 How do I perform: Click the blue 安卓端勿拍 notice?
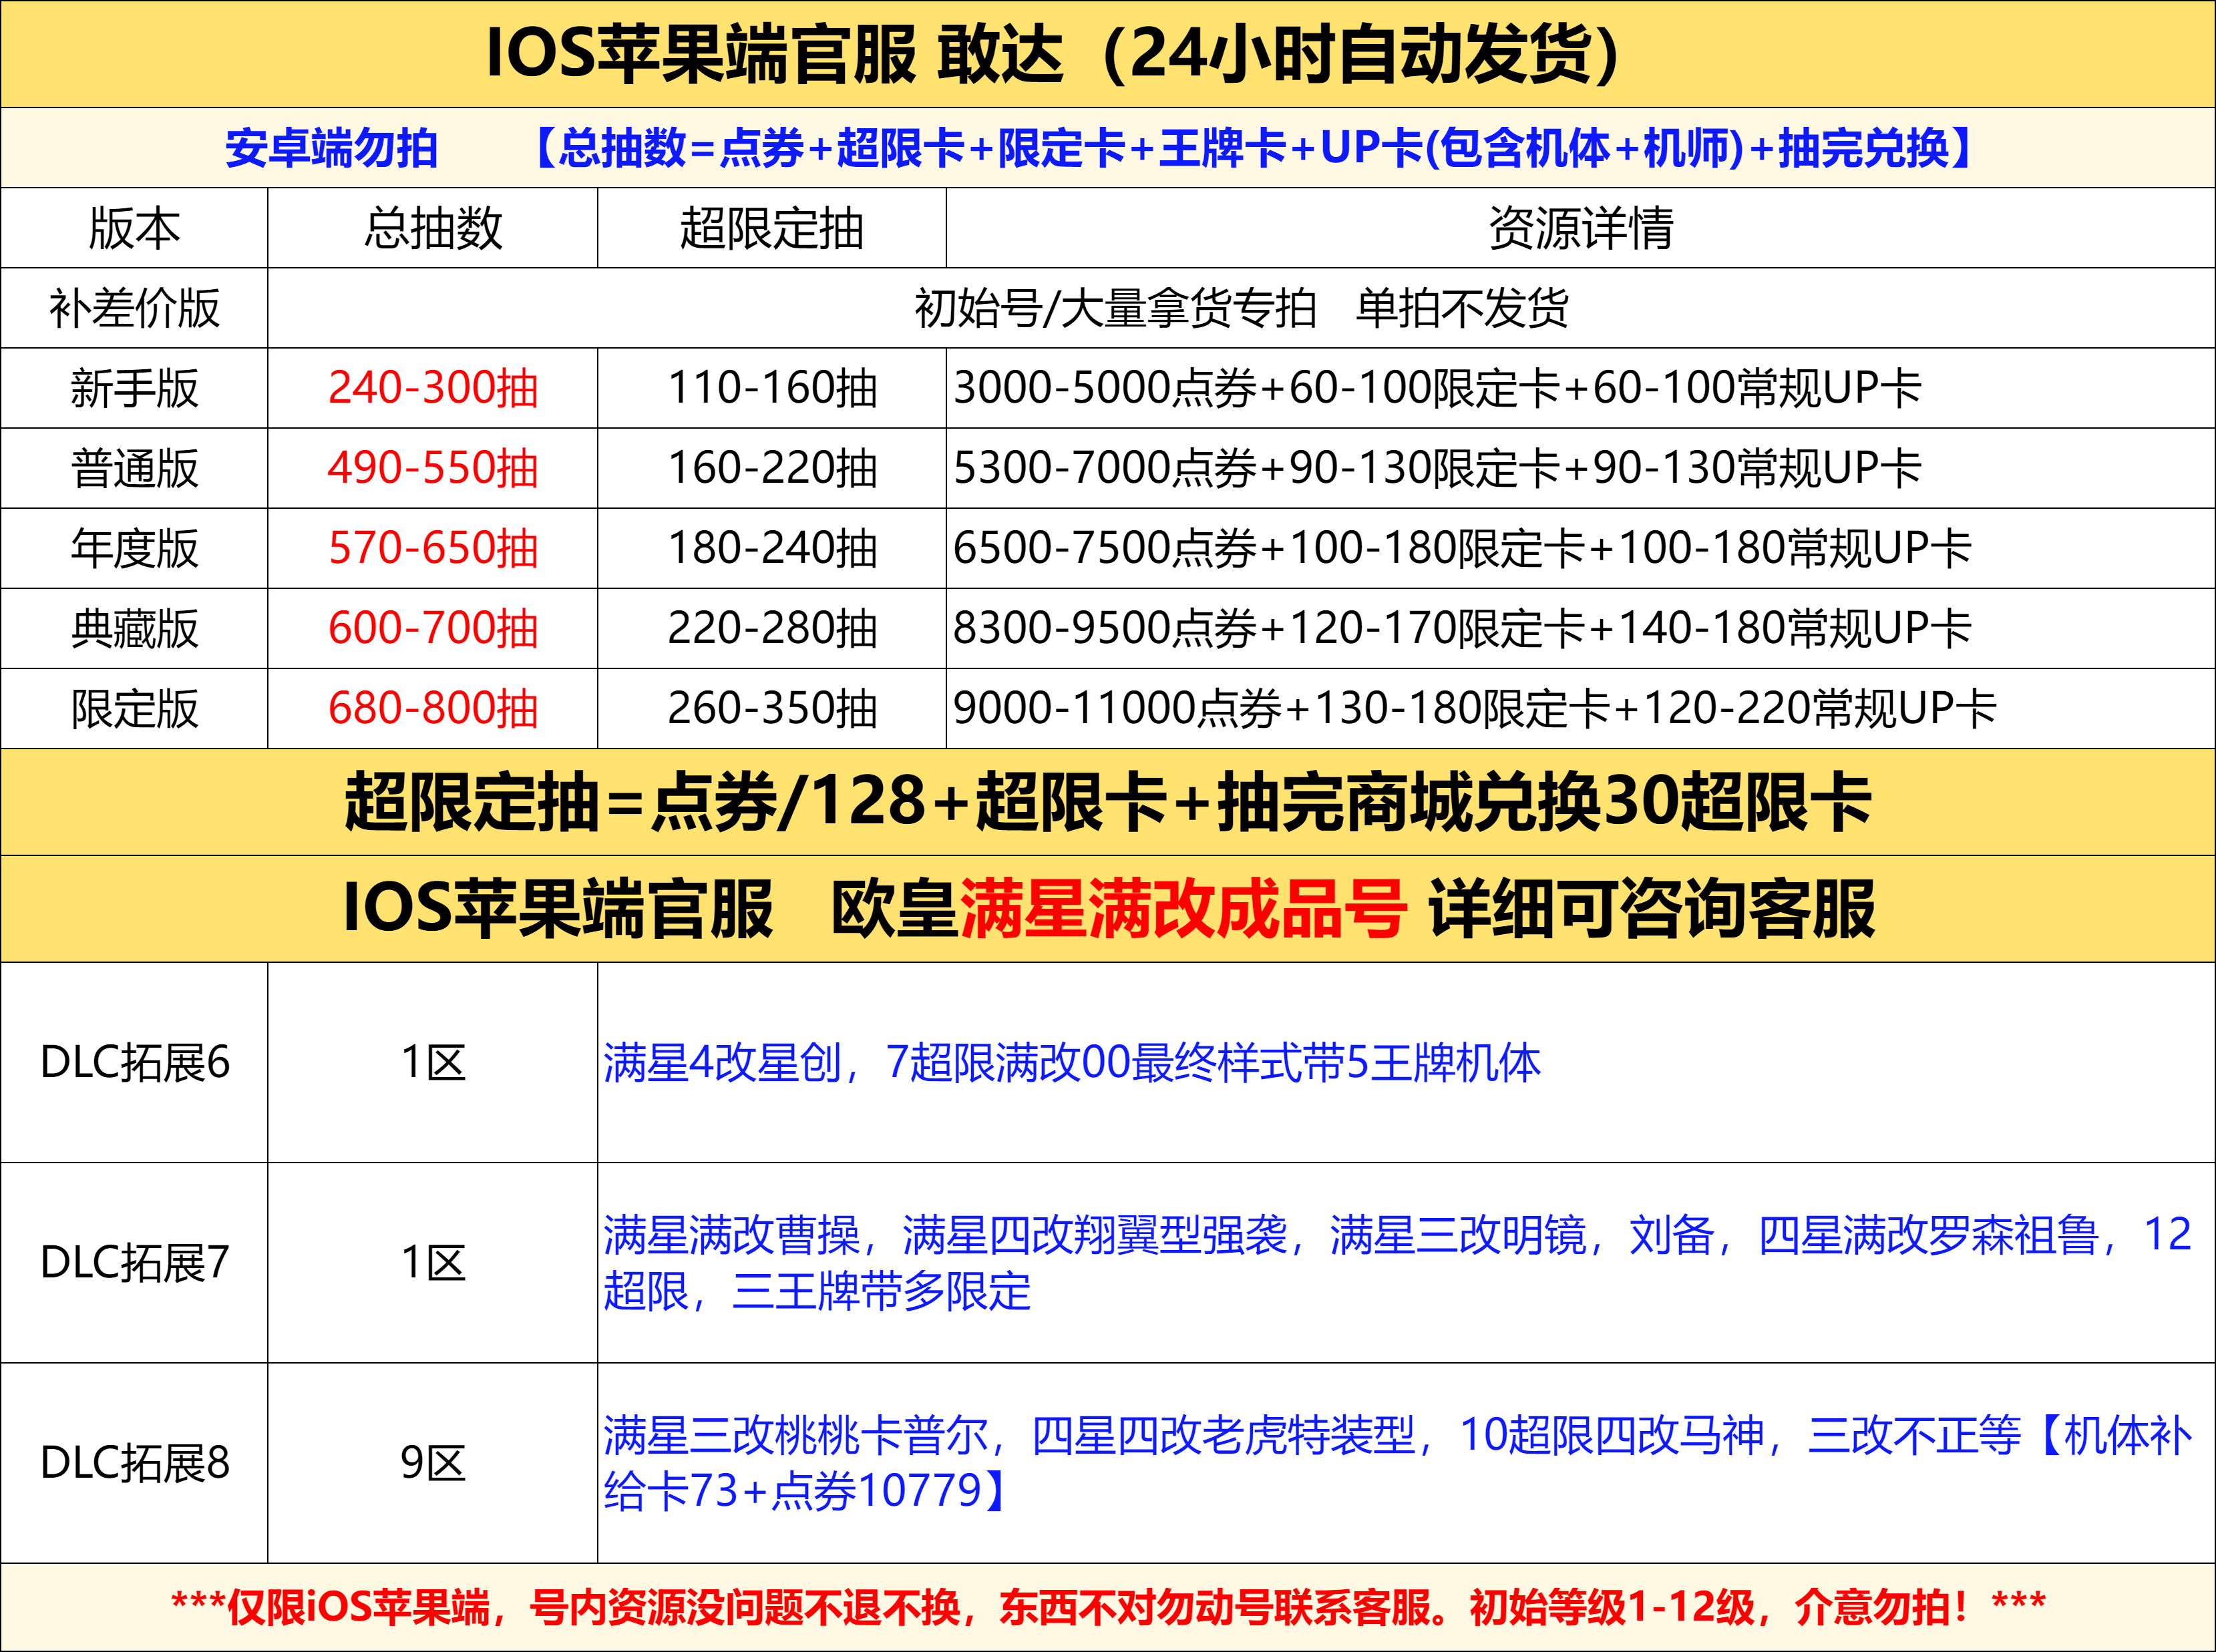(x=331, y=148)
